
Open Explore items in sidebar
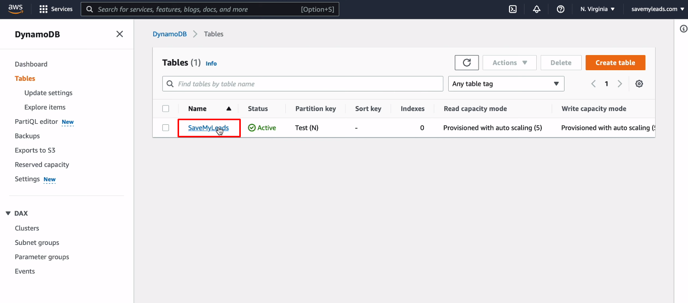[45, 107]
